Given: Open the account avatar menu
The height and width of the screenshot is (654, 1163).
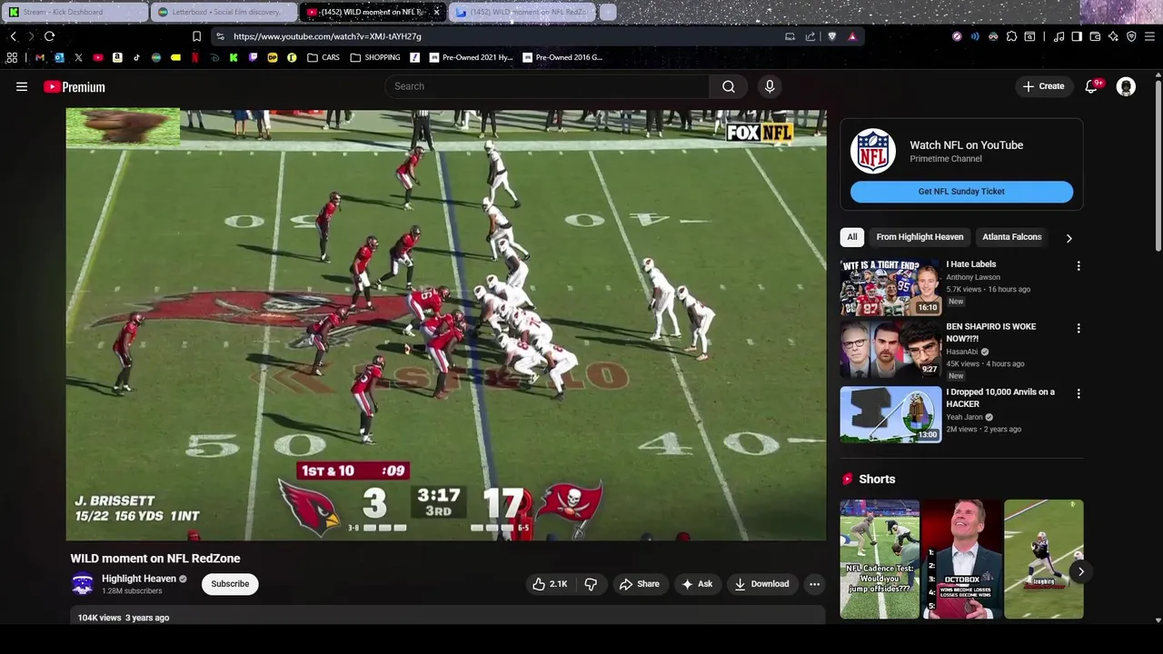Looking at the screenshot, I should [x=1126, y=86].
